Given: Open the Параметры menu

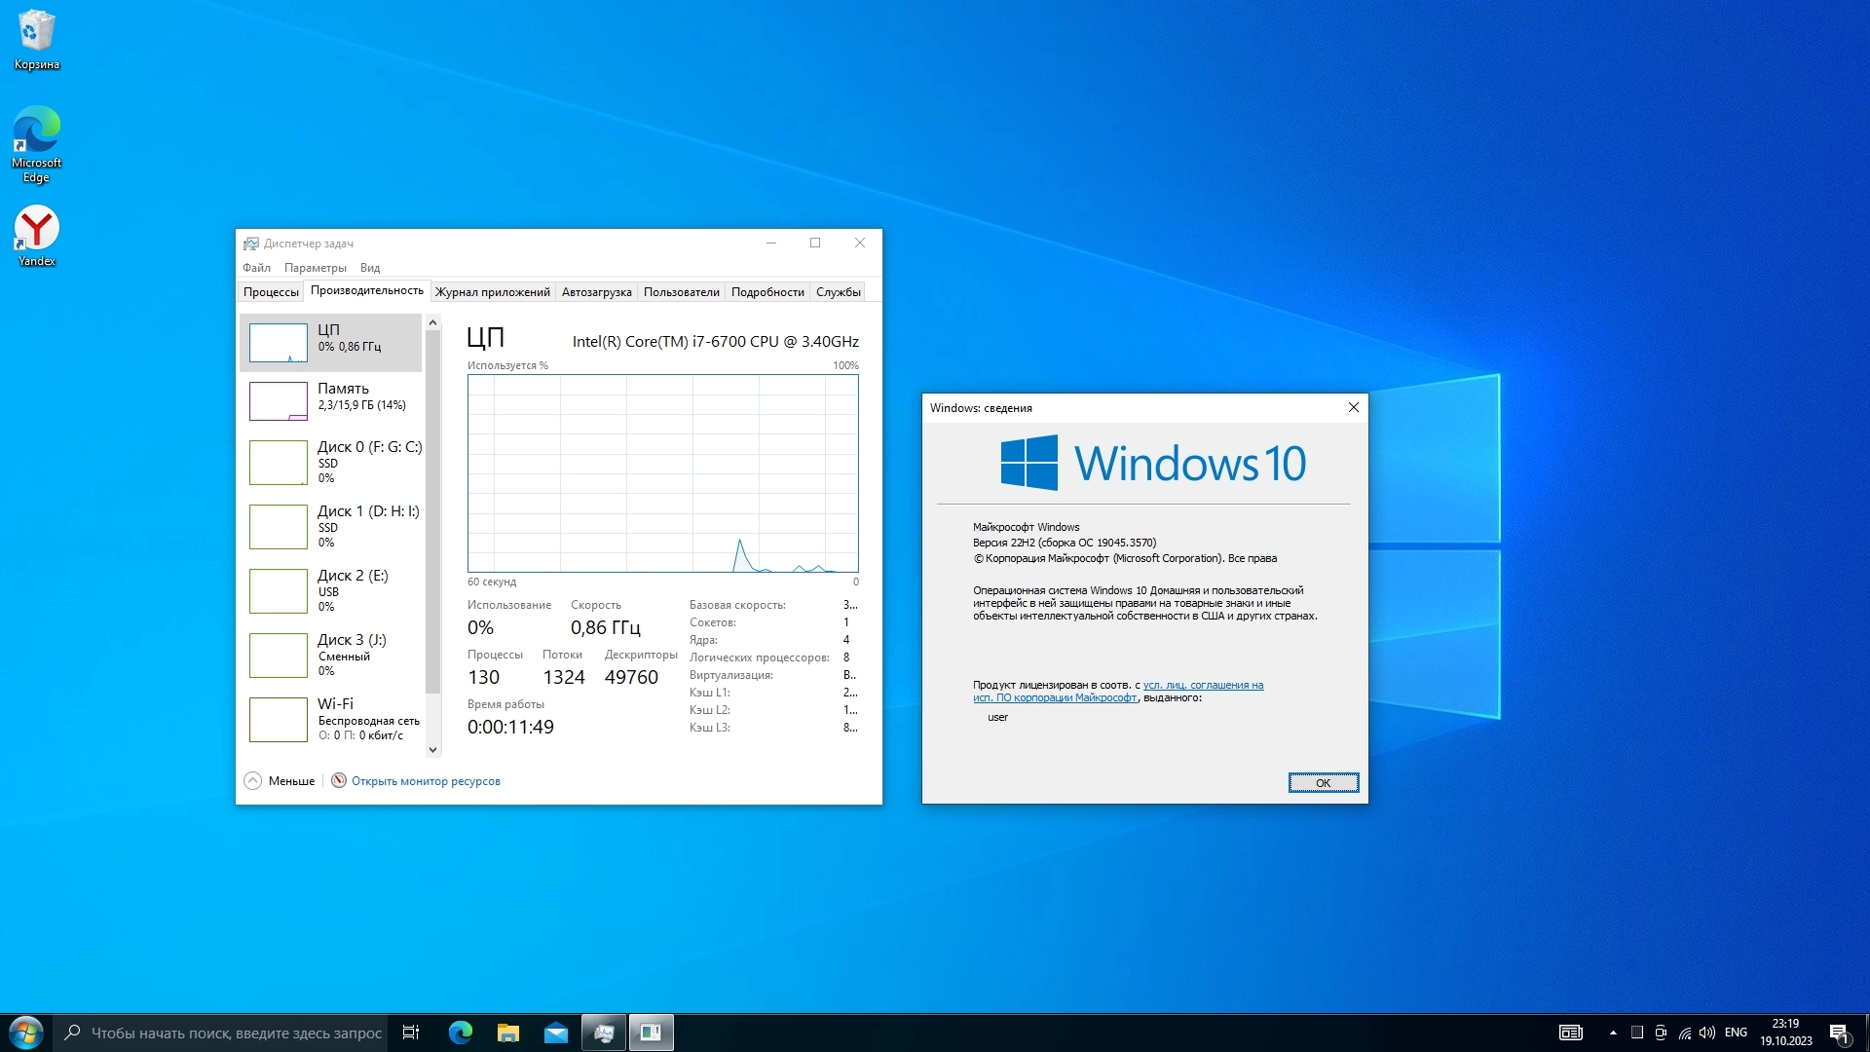Looking at the screenshot, I should pyautogui.click(x=315, y=268).
